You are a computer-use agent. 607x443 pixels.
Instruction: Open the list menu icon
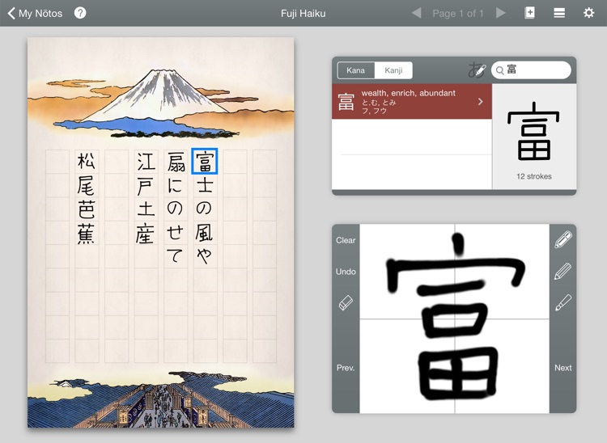[x=559, y=13]
